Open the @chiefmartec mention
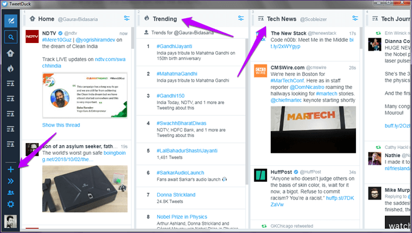 point(286,101)
